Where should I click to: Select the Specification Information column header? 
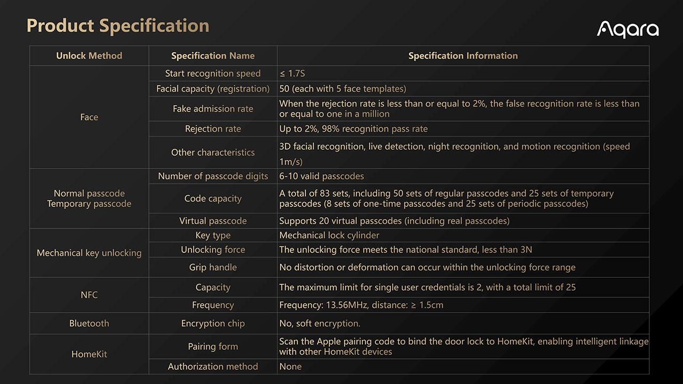click(463, 55)
